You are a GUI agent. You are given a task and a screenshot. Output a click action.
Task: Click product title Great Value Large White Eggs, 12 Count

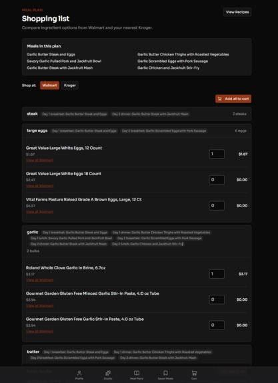pos(64,148)
